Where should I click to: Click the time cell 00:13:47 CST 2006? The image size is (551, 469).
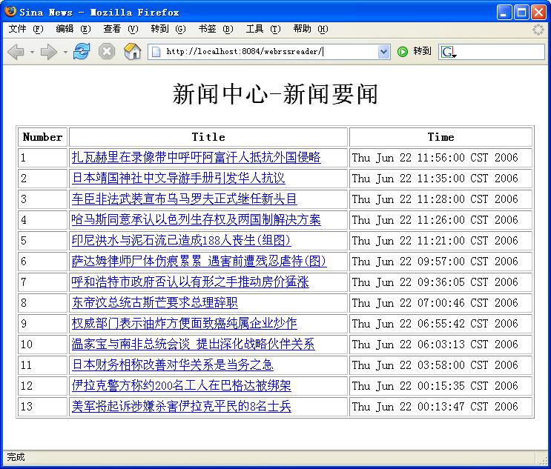(441, 406)
